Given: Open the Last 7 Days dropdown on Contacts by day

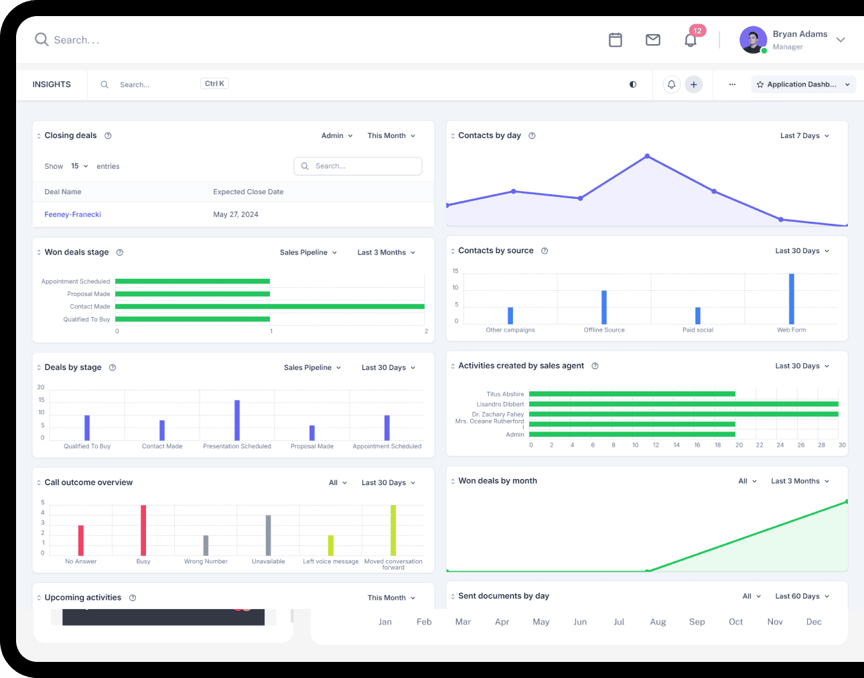Looking at the screenshot, I should pyautogui.click(x=804, y=135).
